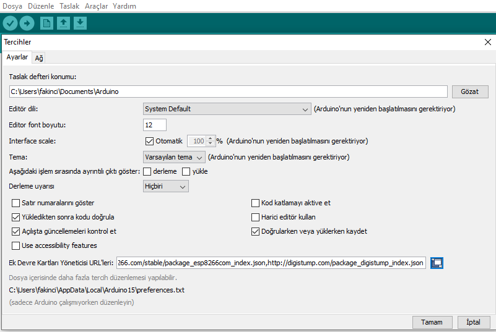
Task: Click the Open sketch up-arrow icon
Action: click(x=63, y=23)
